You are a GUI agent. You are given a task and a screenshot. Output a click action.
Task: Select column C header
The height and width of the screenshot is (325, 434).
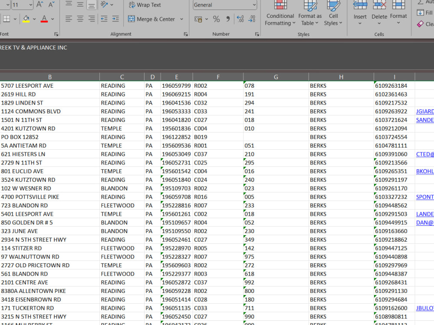122,77
